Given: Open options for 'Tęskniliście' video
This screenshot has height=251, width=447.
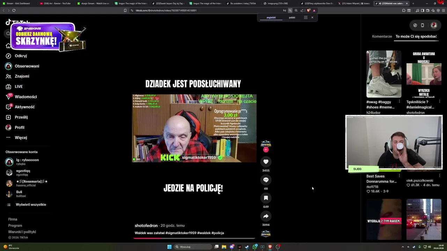Looking at the screenshot, I should click(439, 101).
